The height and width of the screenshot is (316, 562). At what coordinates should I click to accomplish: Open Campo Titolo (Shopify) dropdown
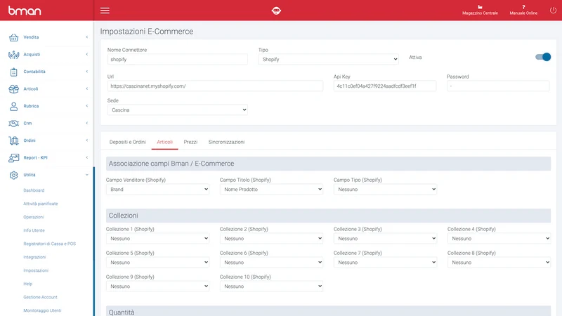click(x=271, y=189)
